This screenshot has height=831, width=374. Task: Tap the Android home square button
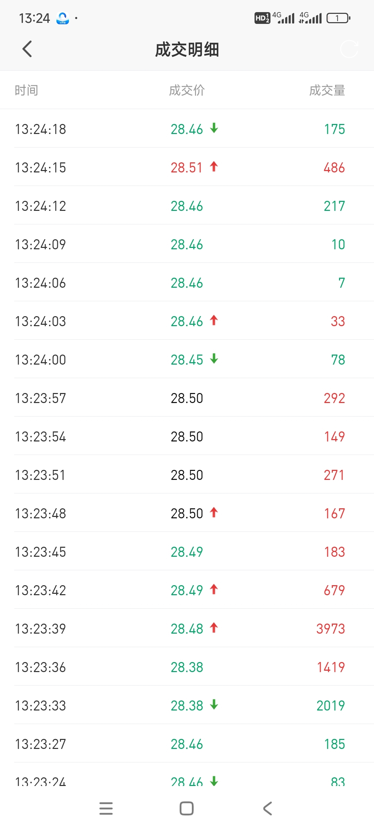point(187,808)
